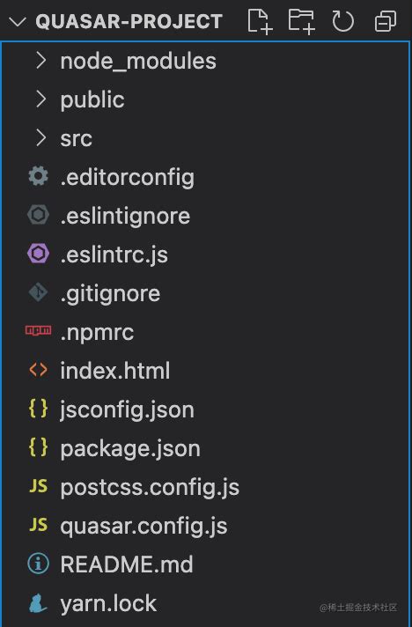Click the gear icon beside .editorconfig
412x627 pixels.
[39, 176]
